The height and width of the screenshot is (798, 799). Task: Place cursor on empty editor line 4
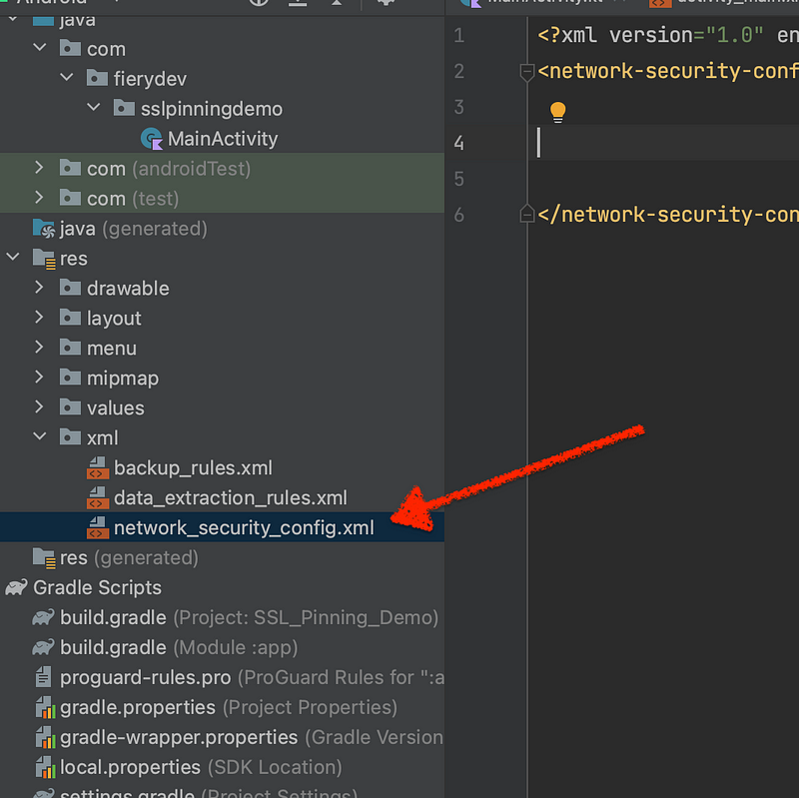659,143
